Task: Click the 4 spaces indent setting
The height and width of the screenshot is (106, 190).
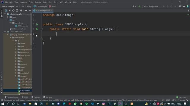Action: 181,100
